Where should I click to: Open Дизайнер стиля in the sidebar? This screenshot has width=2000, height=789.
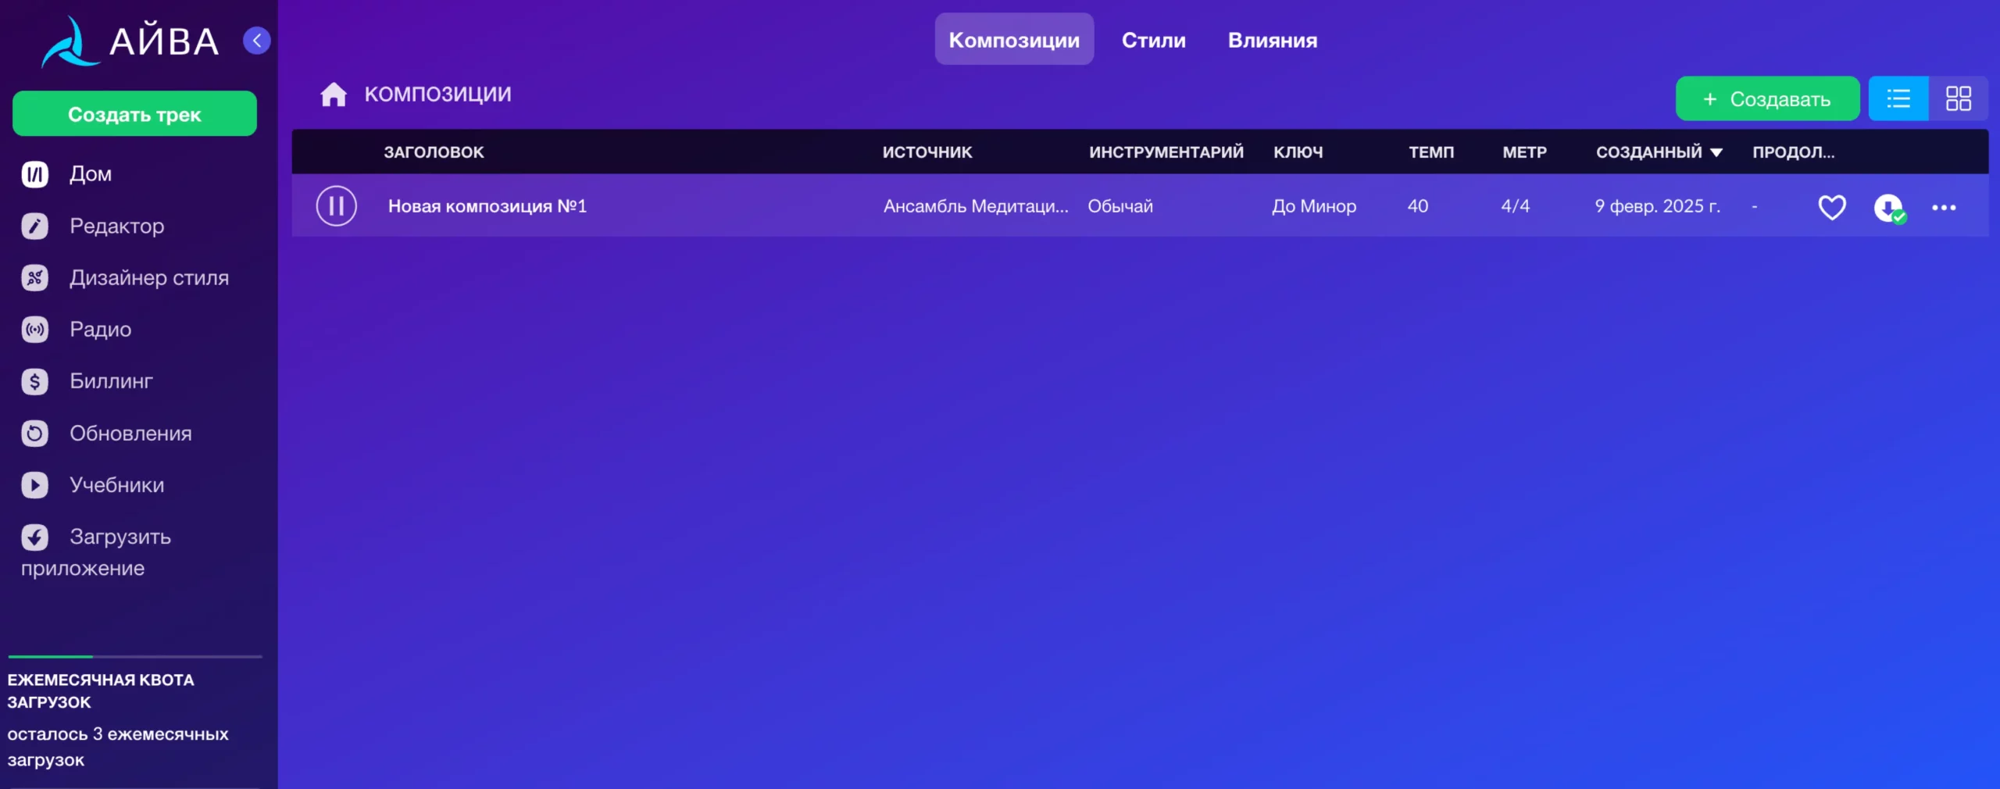tap(148, 278)
